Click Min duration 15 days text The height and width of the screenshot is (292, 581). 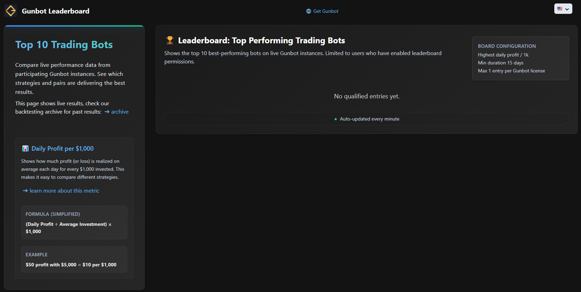501,63
